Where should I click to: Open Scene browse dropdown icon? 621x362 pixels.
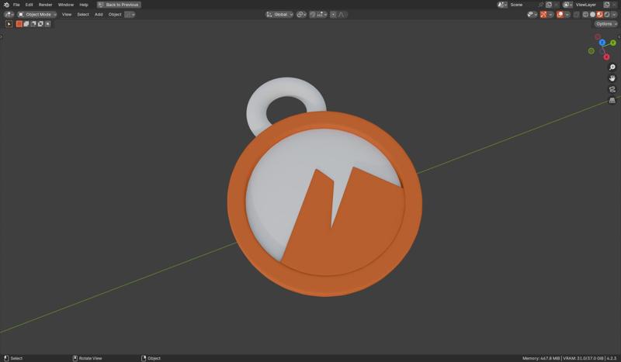(x=502, y=5)
